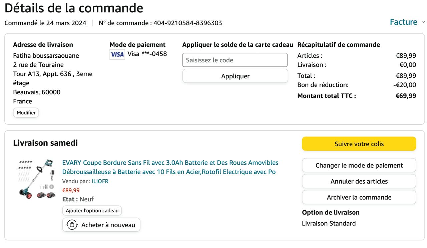Click the order date 24 mars 2024
This screenshot has height=248, width=427.
tap(66, 23)
